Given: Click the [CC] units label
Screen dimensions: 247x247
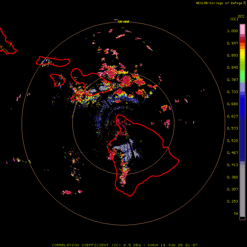Looking at the screenshot, I should (x=234, y=19).
